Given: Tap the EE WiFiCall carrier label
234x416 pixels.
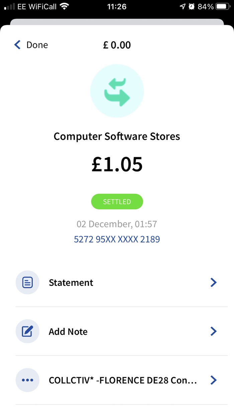Looking at the screenshot, I should (37, 6).
